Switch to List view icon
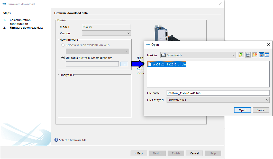 [x=262, y=55]
